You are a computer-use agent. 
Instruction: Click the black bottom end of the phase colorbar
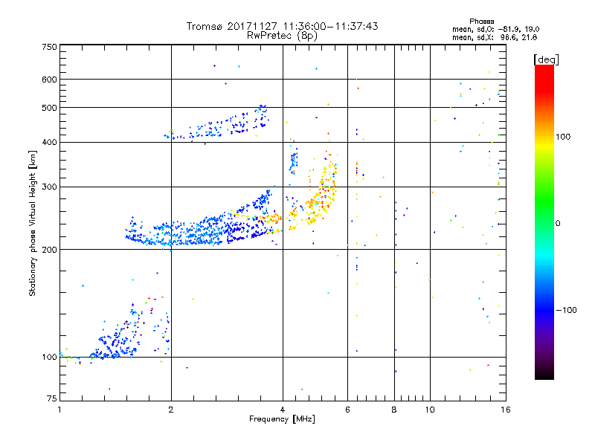pyautogui.click(x=544, y=375)
